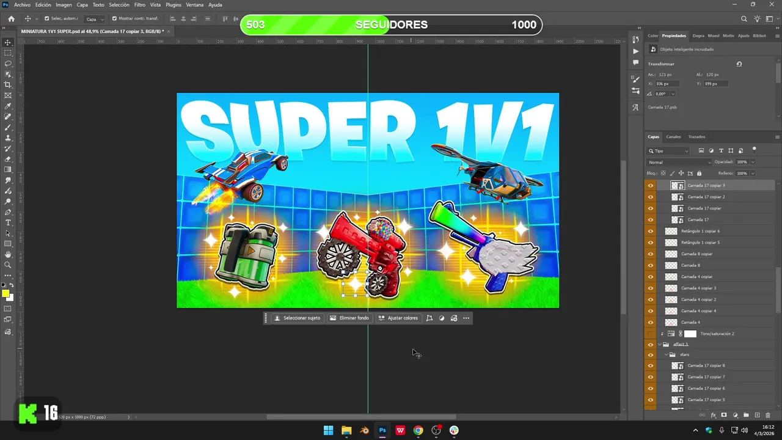Hide layer Camada 17 copiar 3
Screen dimensions: 782x440
(x=650, y=185)
